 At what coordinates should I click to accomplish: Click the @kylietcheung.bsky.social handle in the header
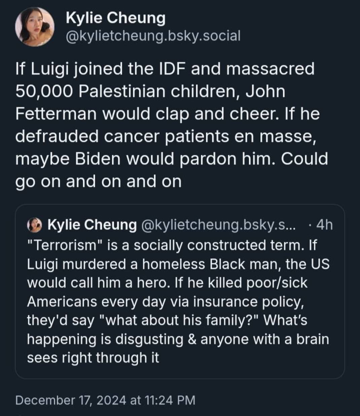tap(153, 35)
